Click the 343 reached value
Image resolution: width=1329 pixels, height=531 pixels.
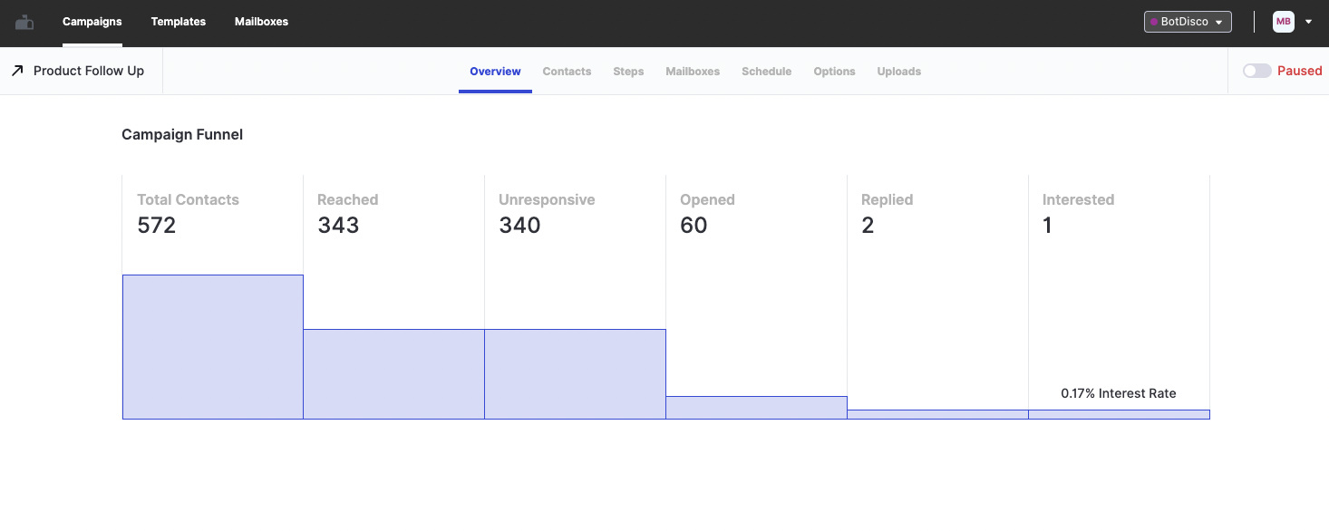pos(338,226)
